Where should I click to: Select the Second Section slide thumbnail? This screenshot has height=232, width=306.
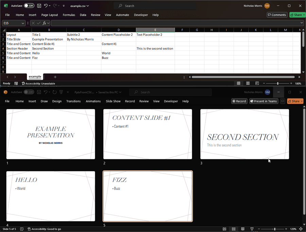244,134
